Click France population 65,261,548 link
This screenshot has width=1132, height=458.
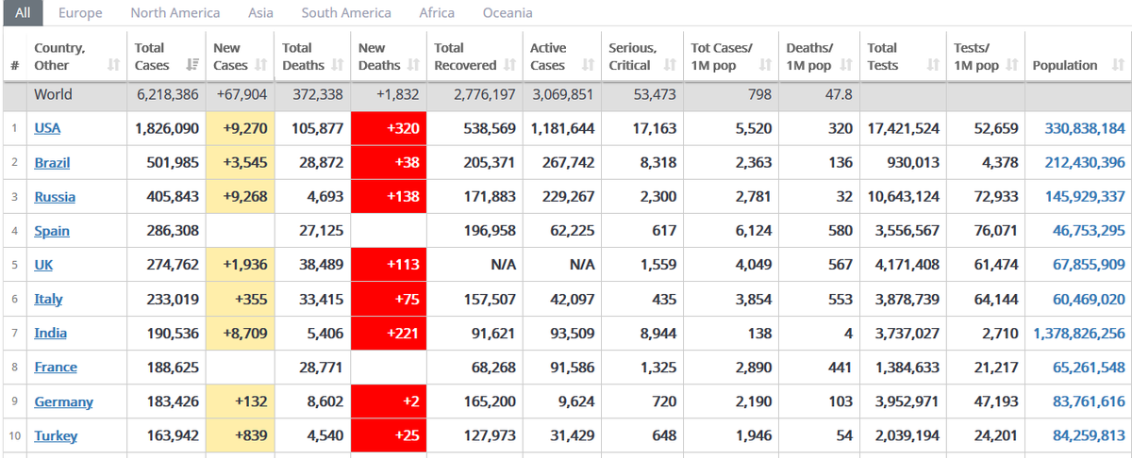click(1089, 367)
